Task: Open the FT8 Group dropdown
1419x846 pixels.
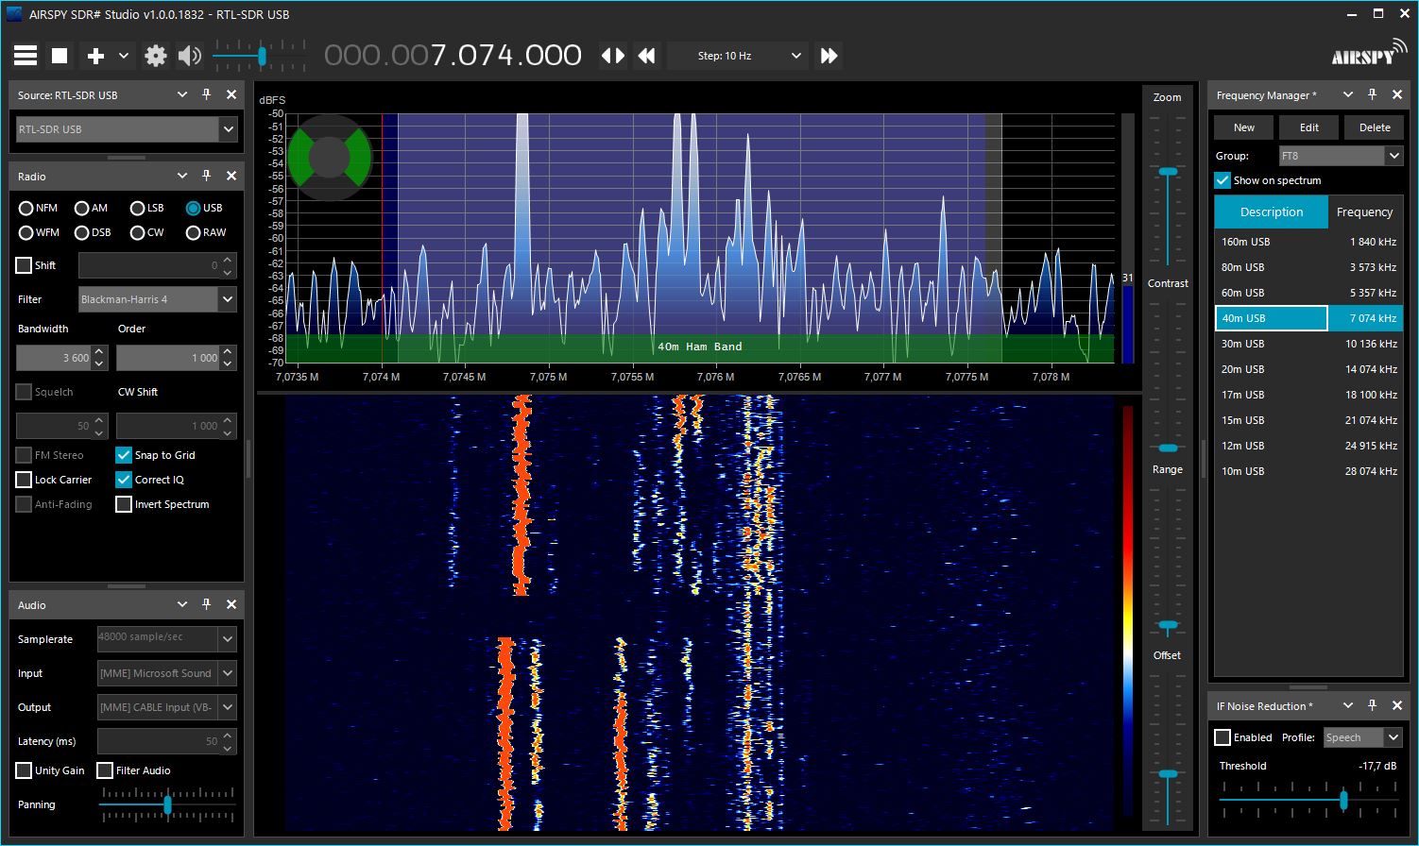Action: 1342,156
